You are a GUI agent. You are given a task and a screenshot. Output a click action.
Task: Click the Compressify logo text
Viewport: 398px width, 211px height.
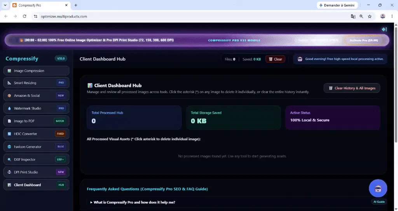coord(22,59)
